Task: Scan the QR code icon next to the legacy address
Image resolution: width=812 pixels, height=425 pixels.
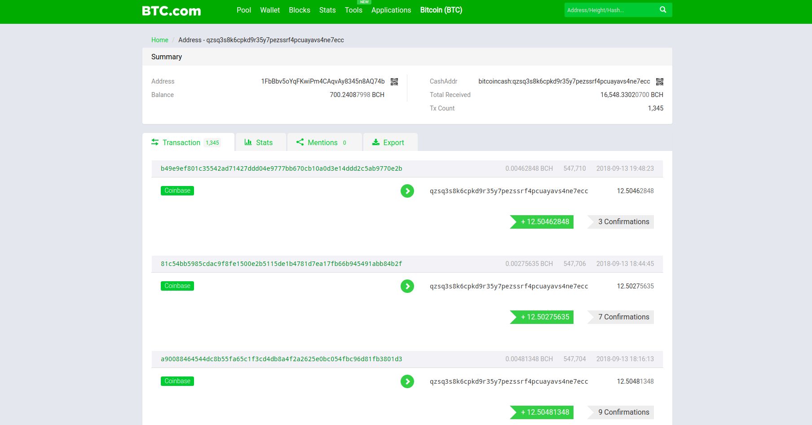Action: (394, 81)
